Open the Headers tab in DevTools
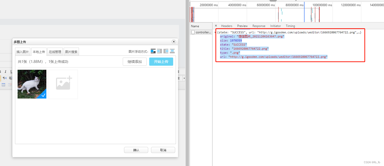The height and width of the screenshot is (166, 384). pyautogui.click(x=226, y=26)
